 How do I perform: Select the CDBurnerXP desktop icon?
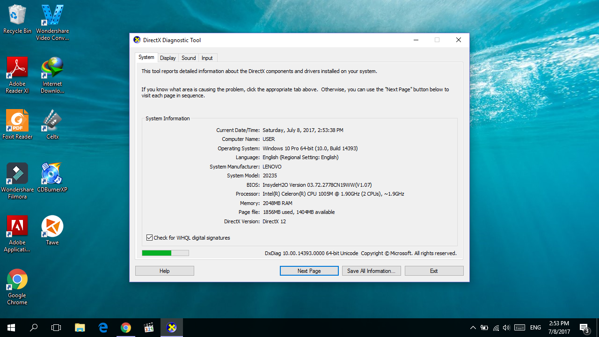pyautogui.click(x=52, y=178)
